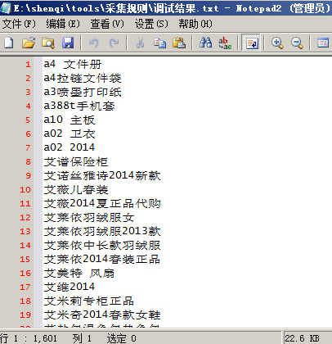Click line 17 text '艾维2014'
This screenshot has width=332, height=344.
pyautogui.click(x=70, y=287)
